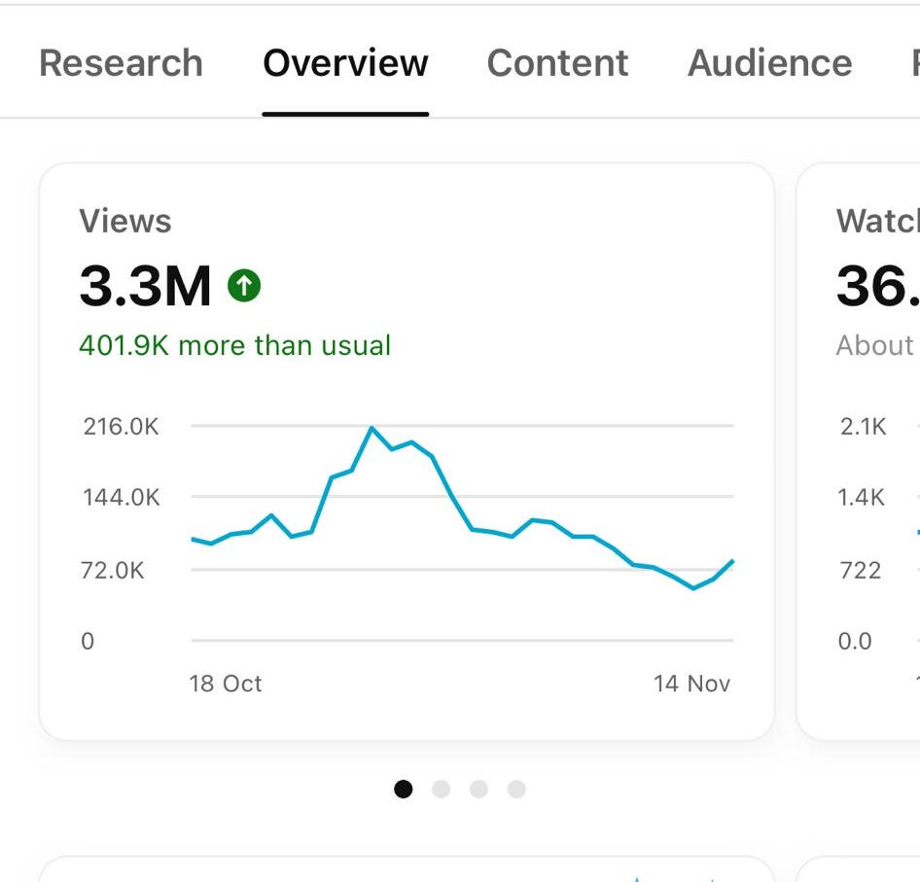Image resolution: width=920 pixels, height=882 pixels.
Task: Switch to the Research tab
Action: click(x=121, y=63)
